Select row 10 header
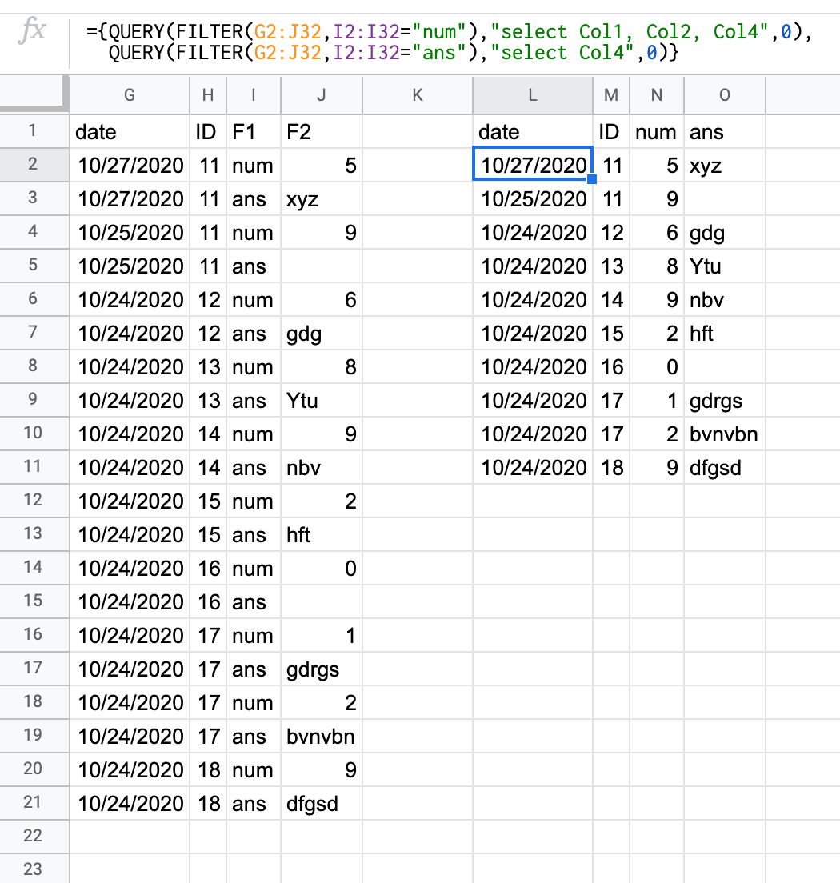 pos(34,433)
